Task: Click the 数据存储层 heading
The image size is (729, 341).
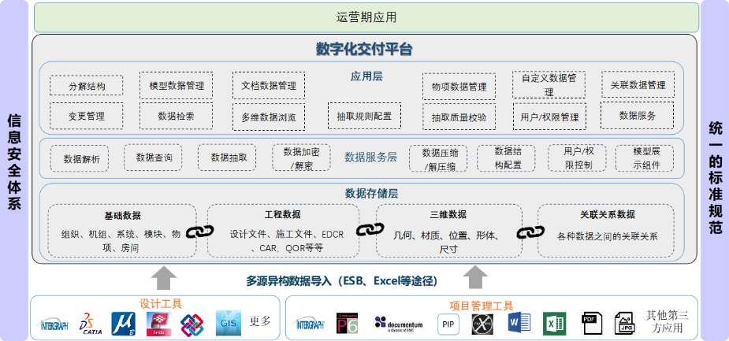Action: pos(371,193)
